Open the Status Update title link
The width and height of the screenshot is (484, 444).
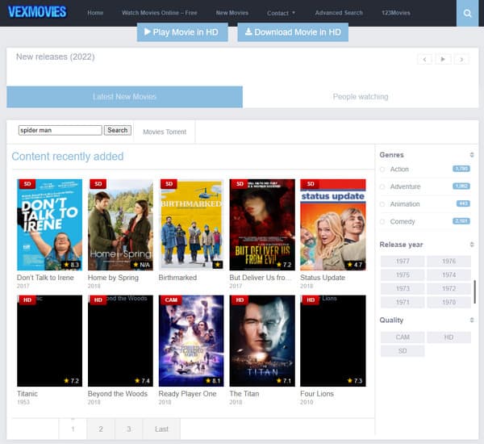point(323,278)
